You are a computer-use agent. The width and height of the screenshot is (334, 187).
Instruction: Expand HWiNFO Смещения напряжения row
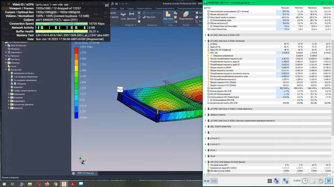coord(208,56)
